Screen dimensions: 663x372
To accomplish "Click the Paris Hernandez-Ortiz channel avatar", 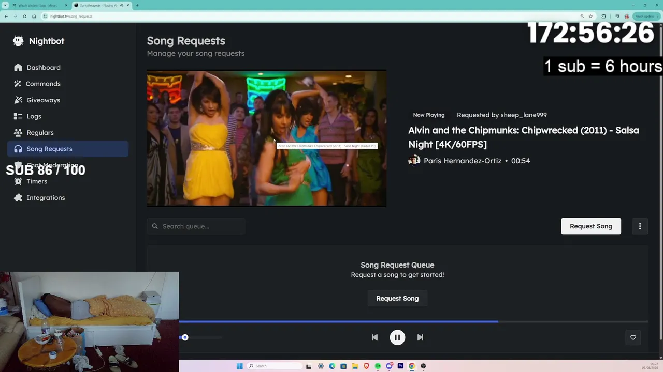I will (x=414, y=161).
